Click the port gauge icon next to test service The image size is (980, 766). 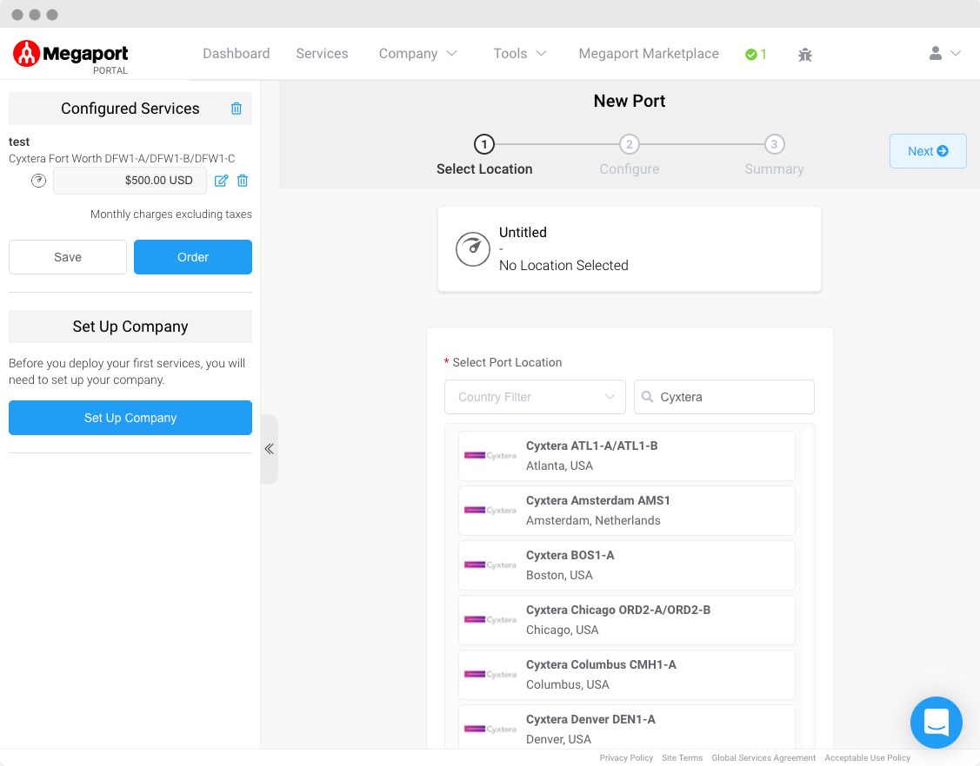[x=39, y=181]
